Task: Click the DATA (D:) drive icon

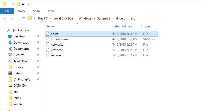Action: 10,86
